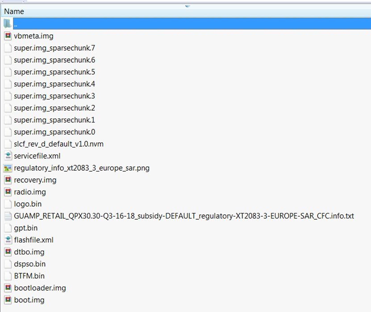Click the regulatory_info PNG image icon
Viewport: 371px width, 312px height.
pos(8,168)
